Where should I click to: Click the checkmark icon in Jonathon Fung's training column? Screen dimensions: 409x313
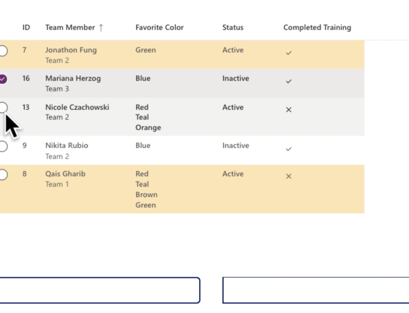289,53
